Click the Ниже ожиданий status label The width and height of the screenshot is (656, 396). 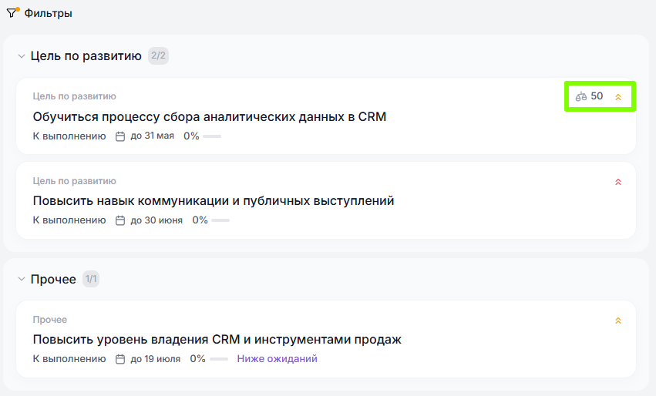[277, 359]
